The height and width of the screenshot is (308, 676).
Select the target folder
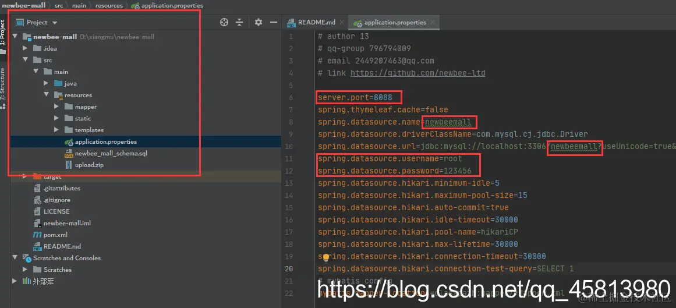coord(52,176)
